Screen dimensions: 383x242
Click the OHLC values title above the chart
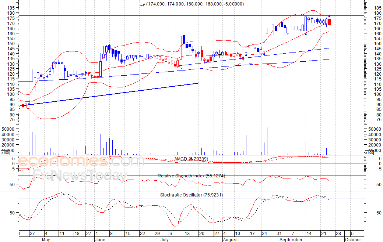(x=192, y=4)
